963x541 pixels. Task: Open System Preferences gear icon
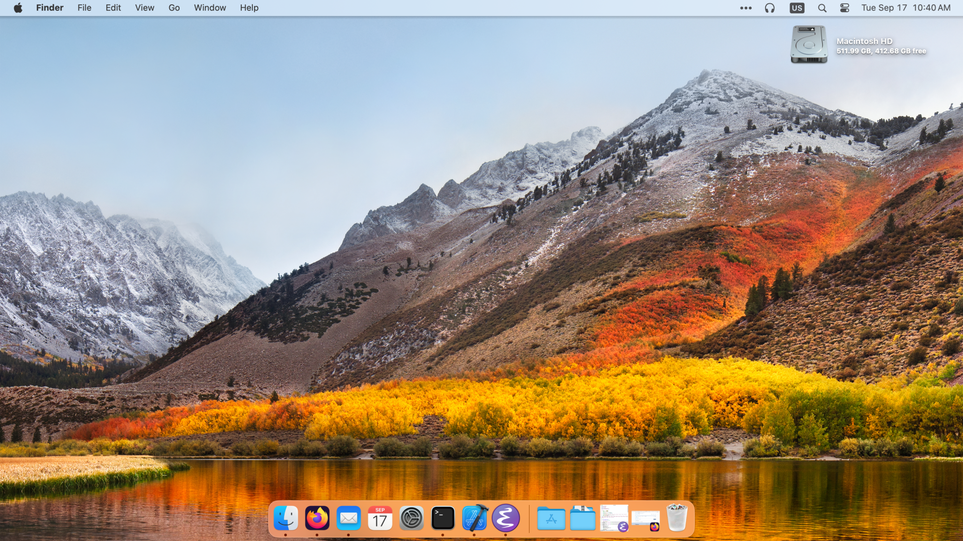pos(411,518)
